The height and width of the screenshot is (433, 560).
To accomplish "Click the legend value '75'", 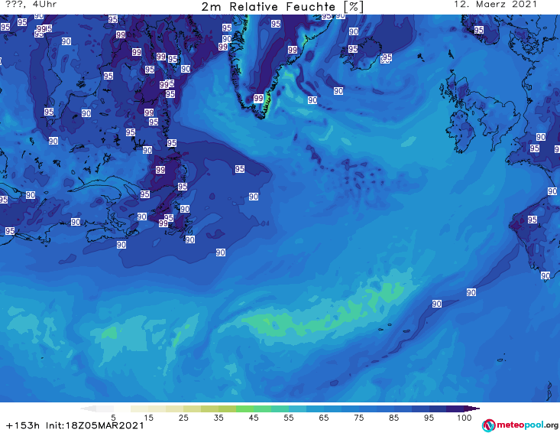I will [x=358, y=418].
